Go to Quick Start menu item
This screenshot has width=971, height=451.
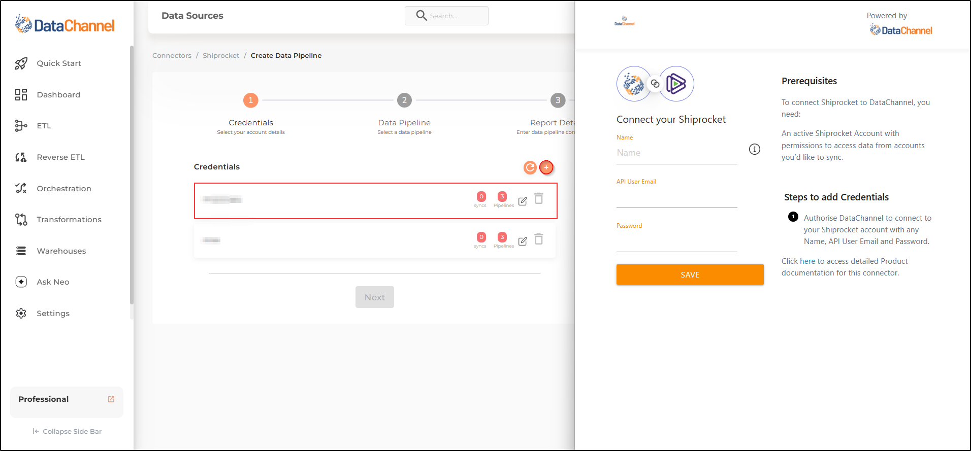pos(59,63)
